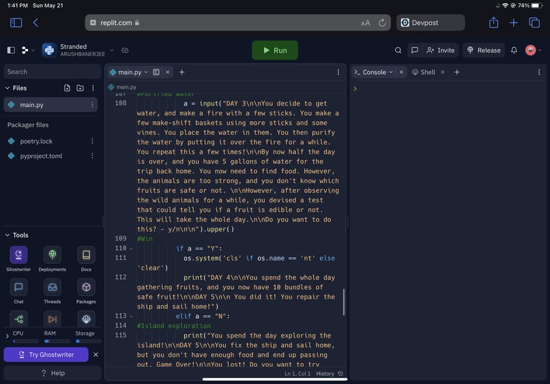
Task: Click the RAM usage bar
Action: coord(57,341)
